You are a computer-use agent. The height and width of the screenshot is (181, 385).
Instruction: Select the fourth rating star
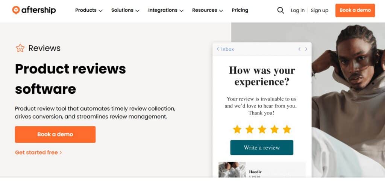[274, 129]
